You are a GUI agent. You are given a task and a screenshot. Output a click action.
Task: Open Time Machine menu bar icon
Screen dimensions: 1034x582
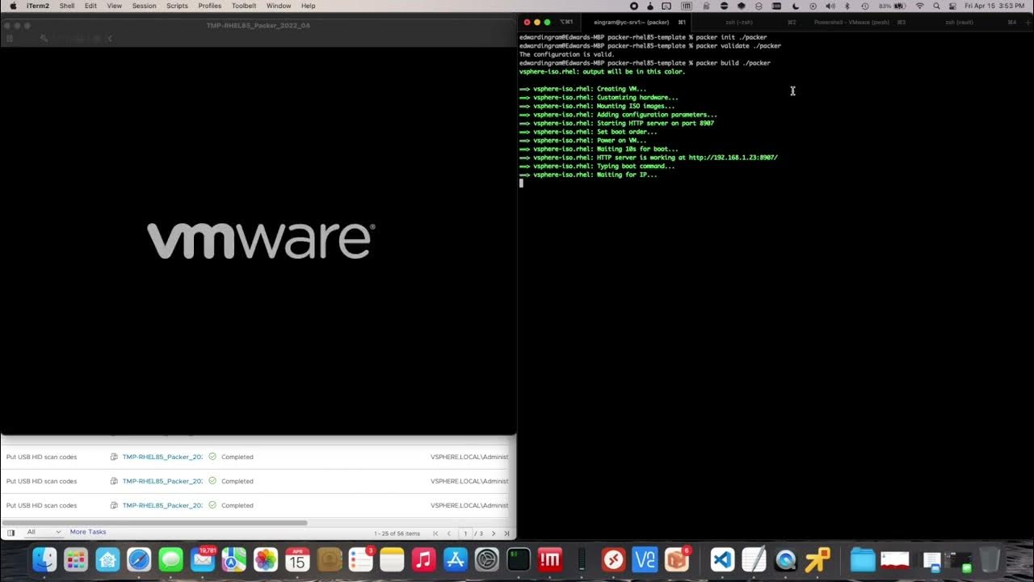coord(864,6)
